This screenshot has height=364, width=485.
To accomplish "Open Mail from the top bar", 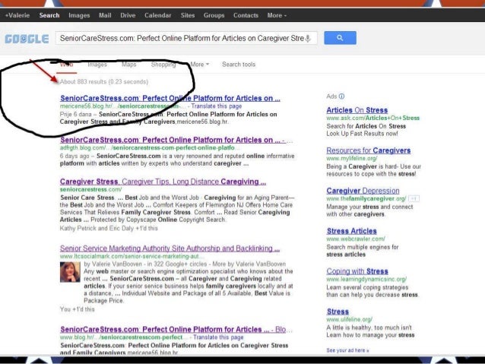I will [x=105, y=15].
